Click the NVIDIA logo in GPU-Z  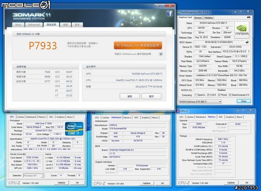[x=242, y=30]
